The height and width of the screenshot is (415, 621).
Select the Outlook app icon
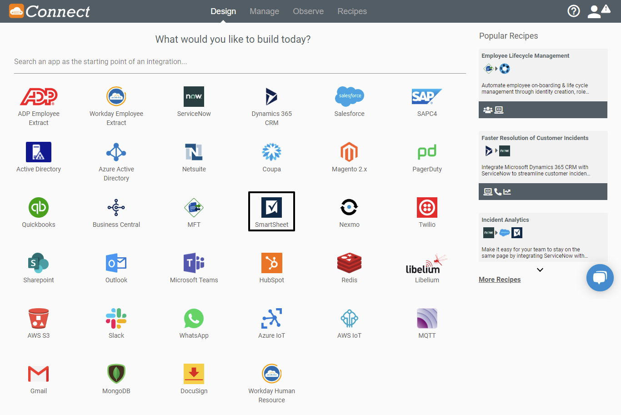tap(116, 263)
